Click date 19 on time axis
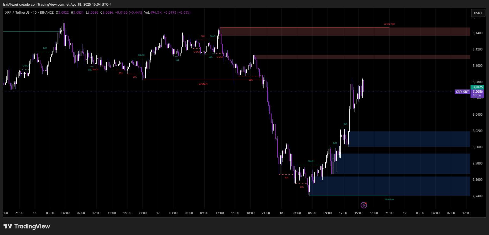489x235 pixels. (404, 213)
